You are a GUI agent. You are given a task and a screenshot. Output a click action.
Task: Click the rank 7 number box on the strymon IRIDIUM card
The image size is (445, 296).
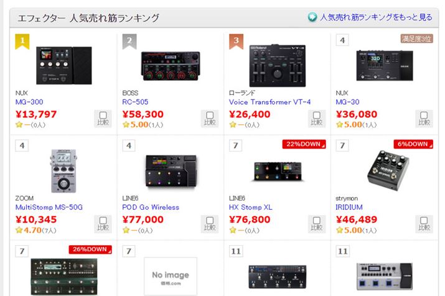pos(342,146)
